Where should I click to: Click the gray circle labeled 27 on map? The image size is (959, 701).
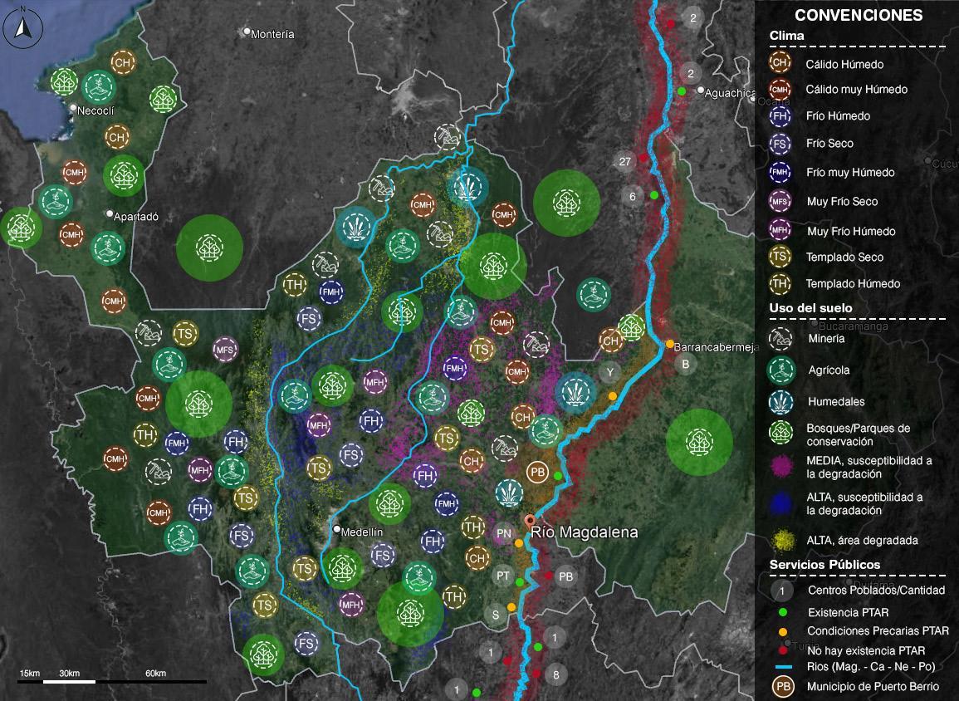coord(624,161)
